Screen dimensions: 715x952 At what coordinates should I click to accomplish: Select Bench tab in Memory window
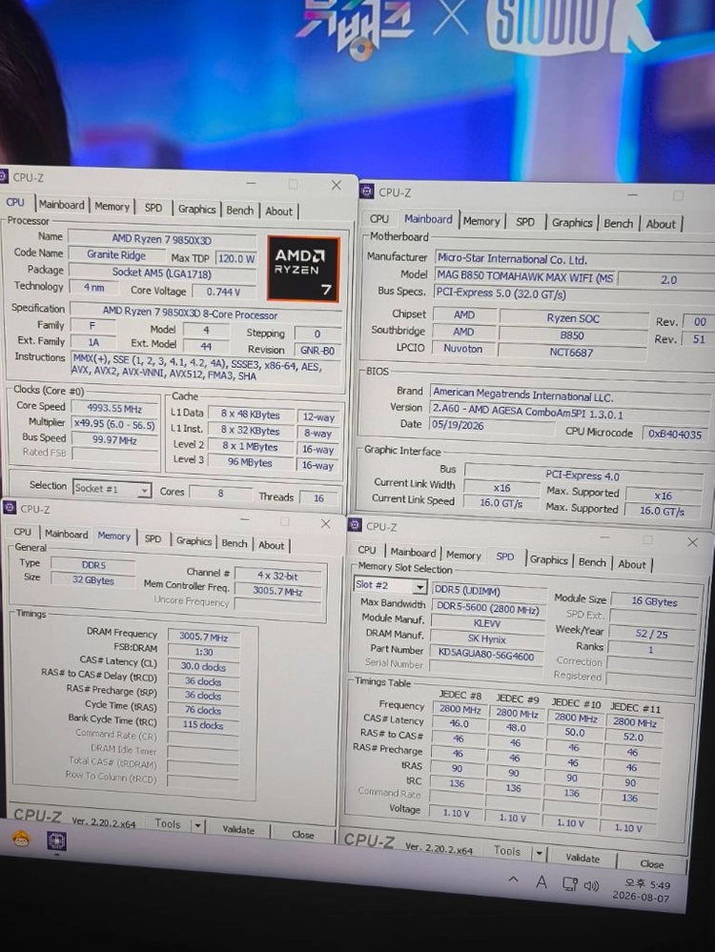(235, 543)
